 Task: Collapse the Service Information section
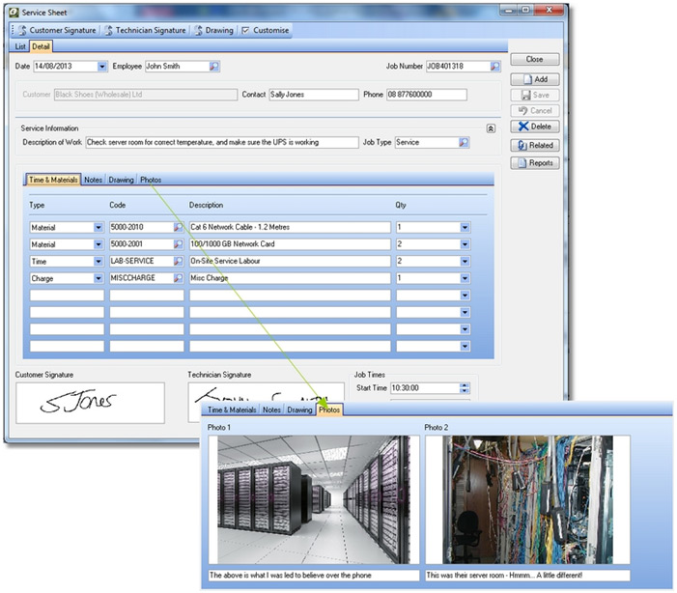pos(491,127)
